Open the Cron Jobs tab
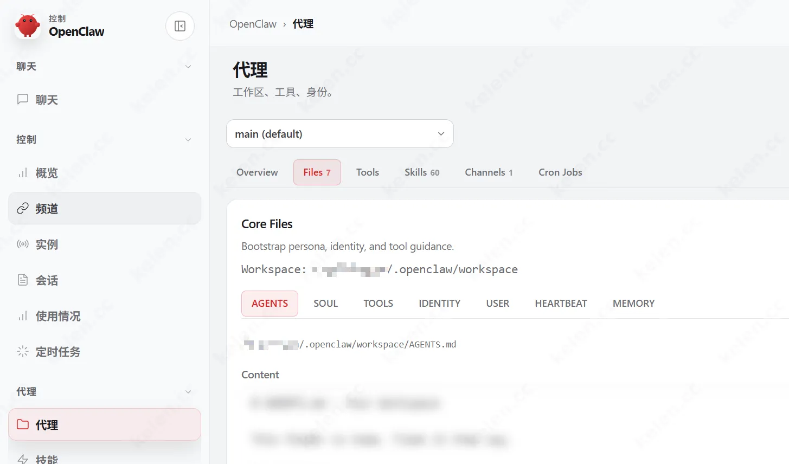789x464 pixels. point(560,172)
